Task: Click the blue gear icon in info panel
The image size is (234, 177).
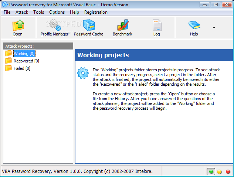Action: tap(83, 73)
